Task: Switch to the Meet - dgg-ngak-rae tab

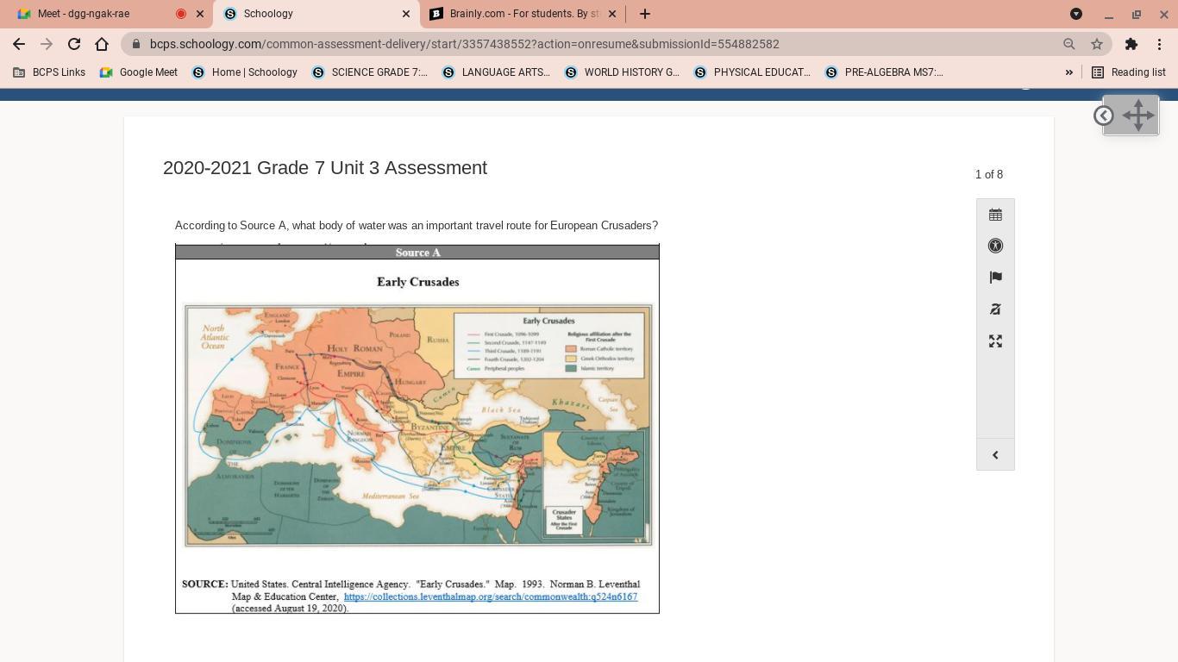Action: coord(95,14)
